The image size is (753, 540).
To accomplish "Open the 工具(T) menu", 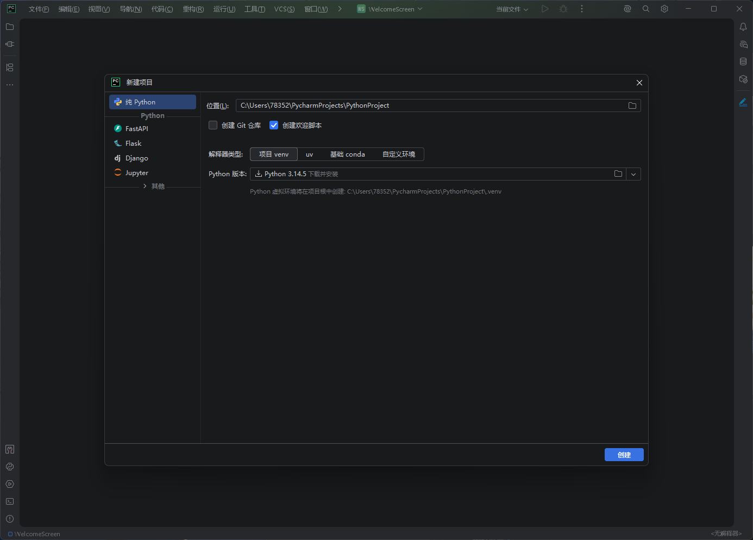I will [x=255, y=9].
